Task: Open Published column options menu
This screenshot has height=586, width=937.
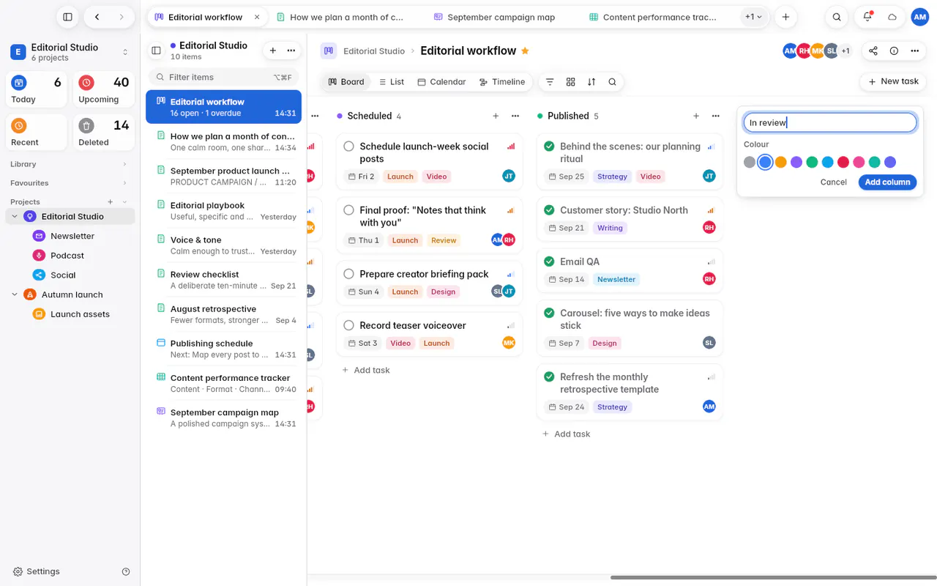Action: pyautogui.click(x=715, y=116)
